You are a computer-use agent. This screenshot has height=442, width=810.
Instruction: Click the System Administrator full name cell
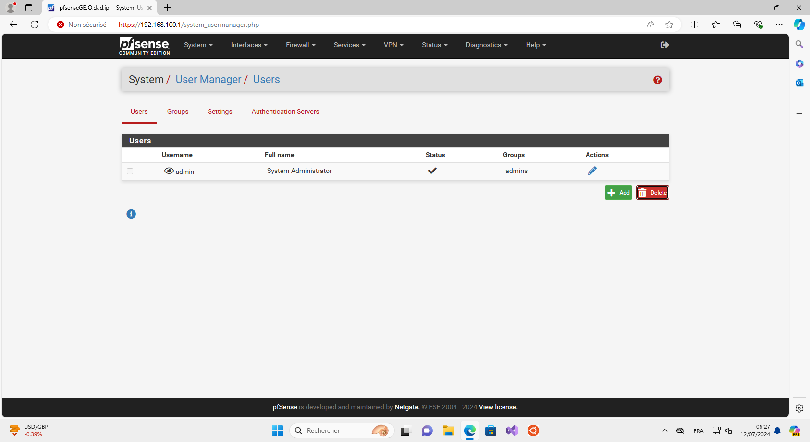(299, 171)
